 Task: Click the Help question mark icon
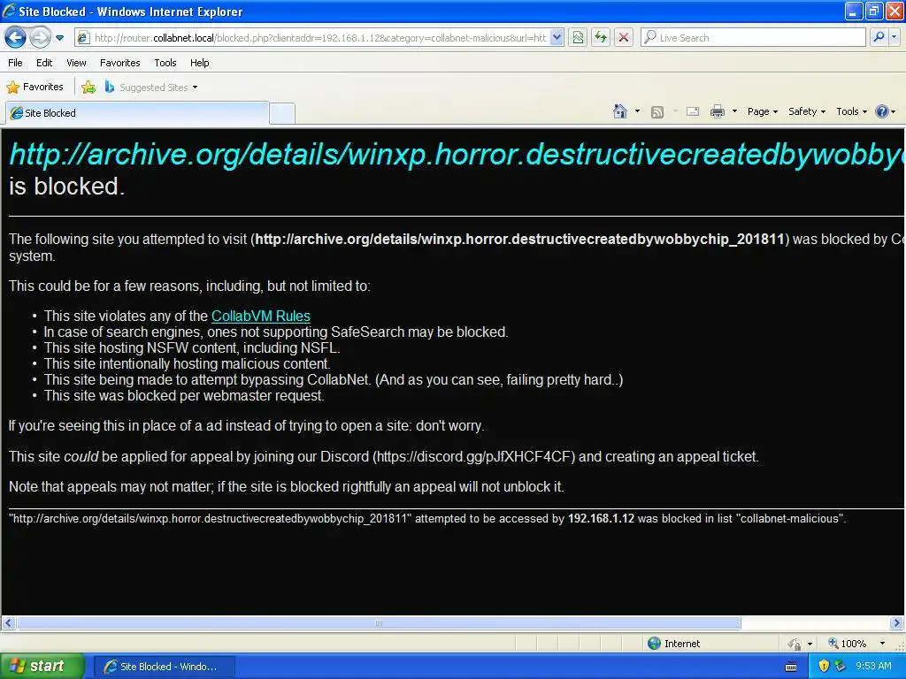click(882, 111)
